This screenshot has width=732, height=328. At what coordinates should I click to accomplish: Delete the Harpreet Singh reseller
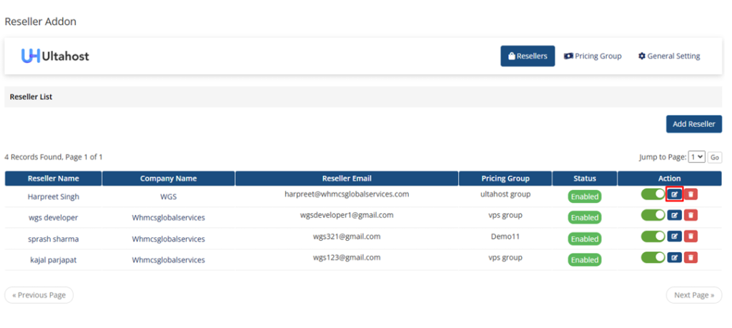click(x=691, y=194)
